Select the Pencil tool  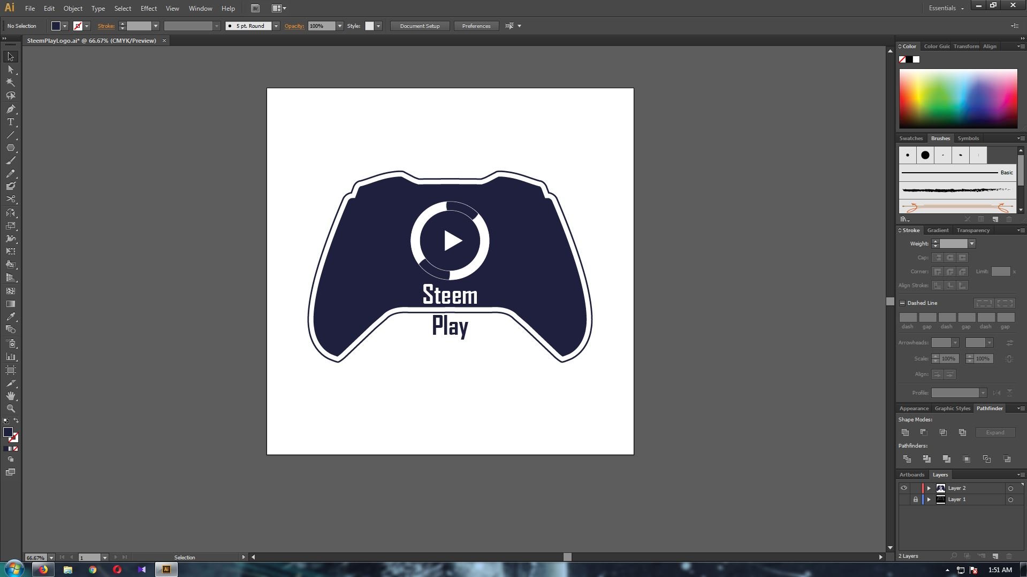click(10, 173)
